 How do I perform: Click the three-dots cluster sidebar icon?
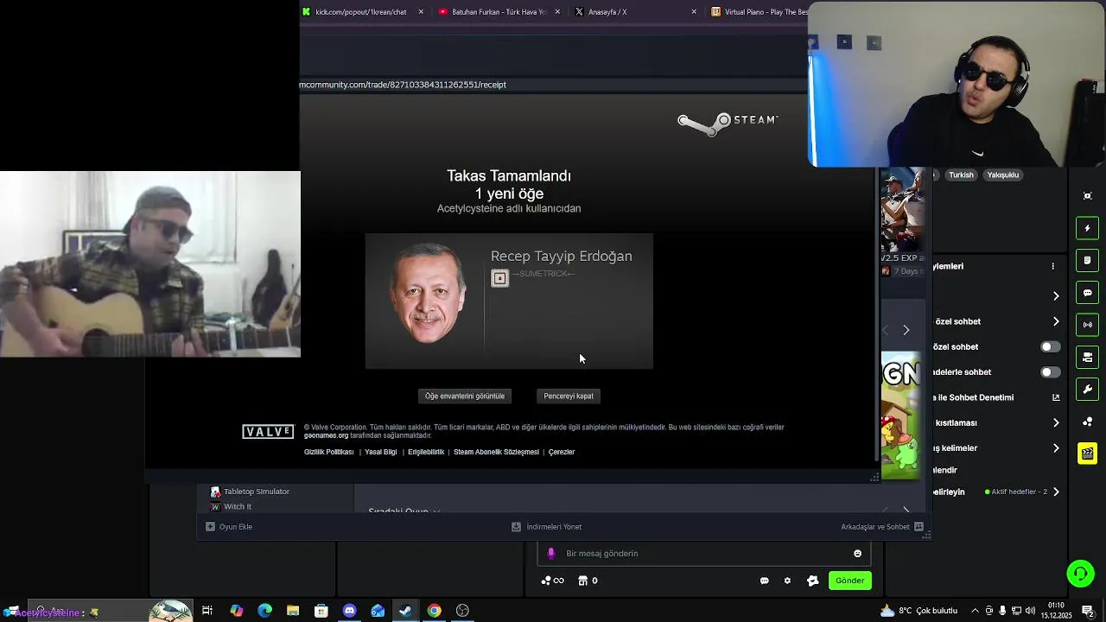pyautogui.click(x=1088, y=422)
